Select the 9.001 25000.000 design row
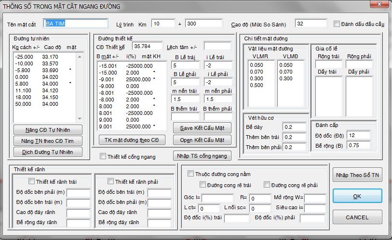 click(x=132, y=126)
